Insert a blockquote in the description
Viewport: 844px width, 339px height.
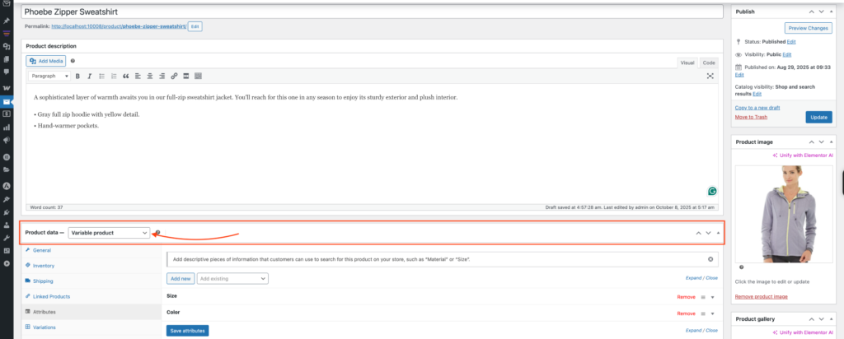(x=126, y=76)
